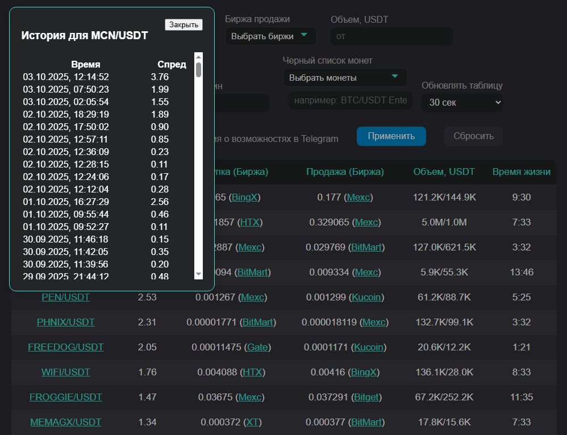This screenshot has height=435, width=567.
Task: Click the Gate exchange link
Action: pos(257,347)
